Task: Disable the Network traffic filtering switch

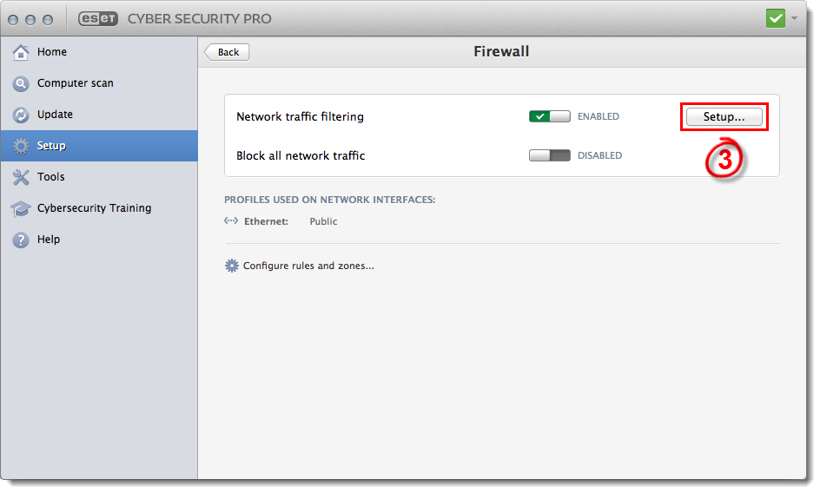Action: 549,116
